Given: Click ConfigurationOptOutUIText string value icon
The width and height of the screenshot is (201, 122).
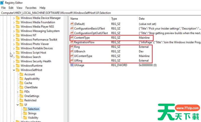Looking at the screenshot, I should coord(72,33).
